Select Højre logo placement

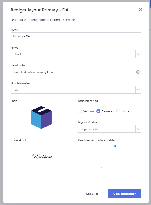(x=118, y=111)
